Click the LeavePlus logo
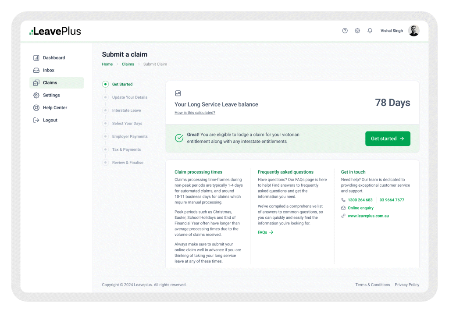 (55, 31)
